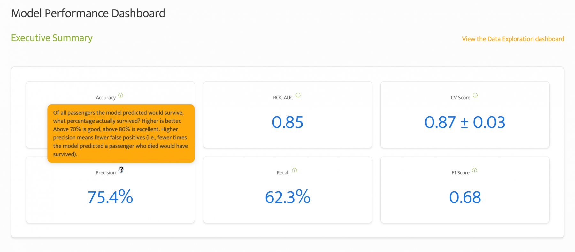The height and width of the screenshot is (252, 575).
Task: Select the 0.87 ± 0.03 CV Score value
Action: (x=465, y=122)
